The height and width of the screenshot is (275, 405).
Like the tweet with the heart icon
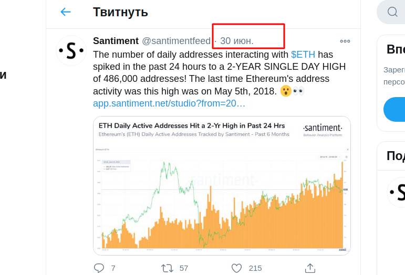pyautogui.click(x=236, y=268)
